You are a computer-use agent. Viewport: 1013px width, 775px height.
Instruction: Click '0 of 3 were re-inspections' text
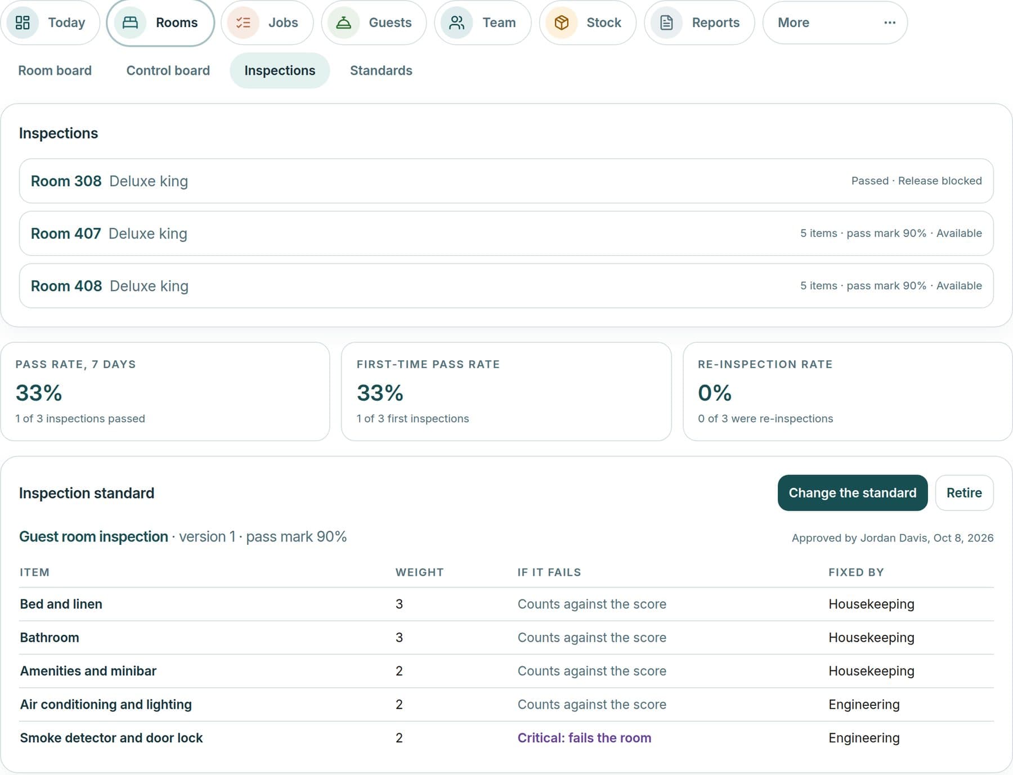pyautogui.click(x=765, y=419)
